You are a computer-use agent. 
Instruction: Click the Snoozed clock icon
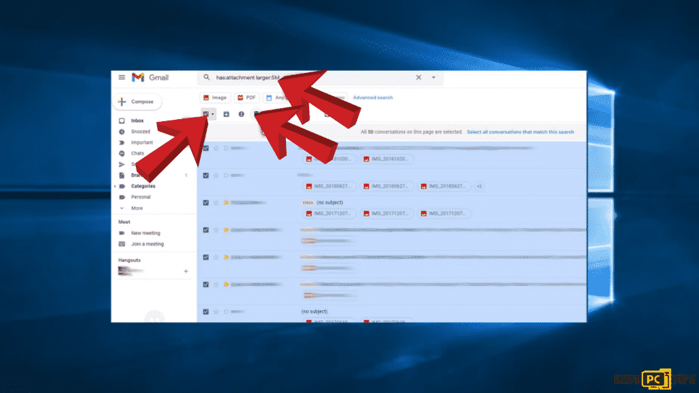pos(122,131)
